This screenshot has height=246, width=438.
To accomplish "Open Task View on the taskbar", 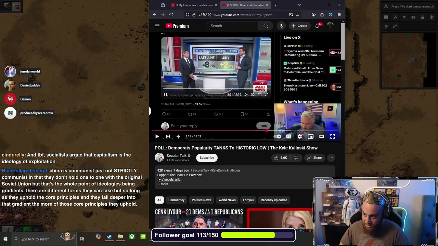I will pyautogui.click(x=82, y=239).
